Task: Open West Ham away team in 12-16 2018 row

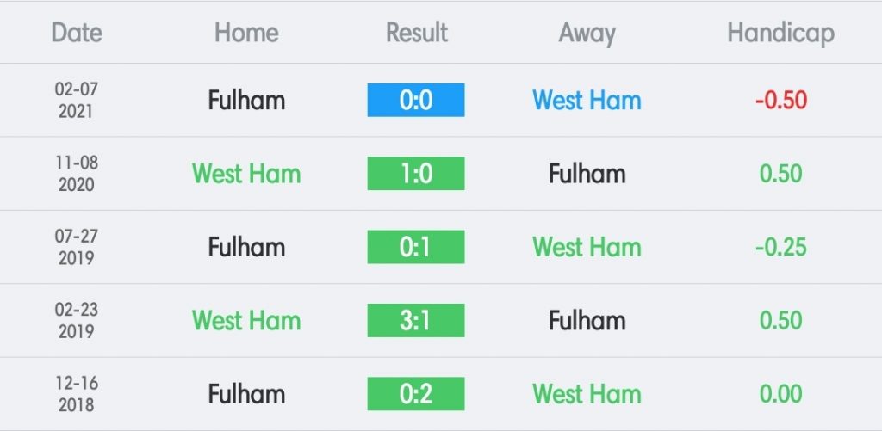Action: coord(587,393)
